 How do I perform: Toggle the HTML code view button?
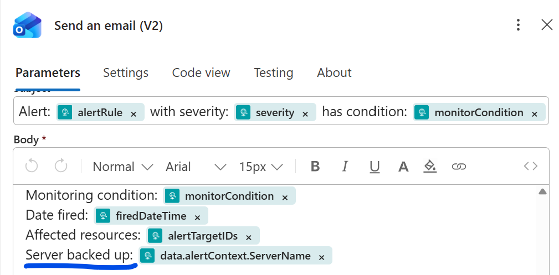531,167
